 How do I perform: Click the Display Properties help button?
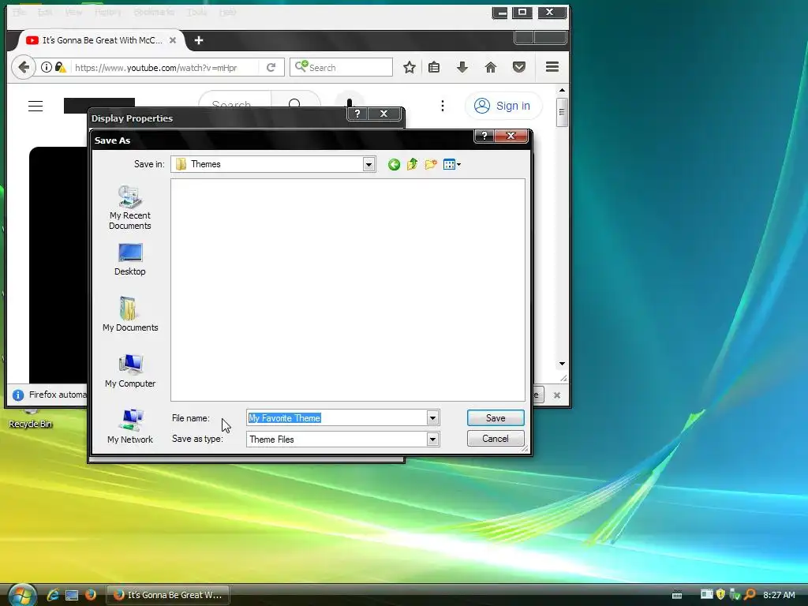(357, 114)
